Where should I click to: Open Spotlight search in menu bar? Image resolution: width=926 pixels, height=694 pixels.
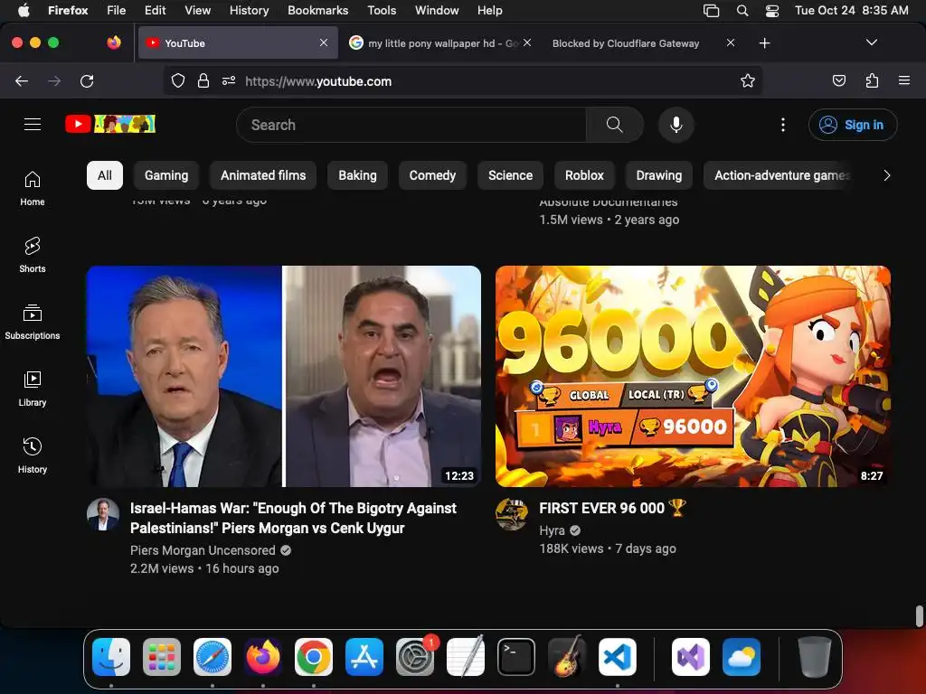742,11
